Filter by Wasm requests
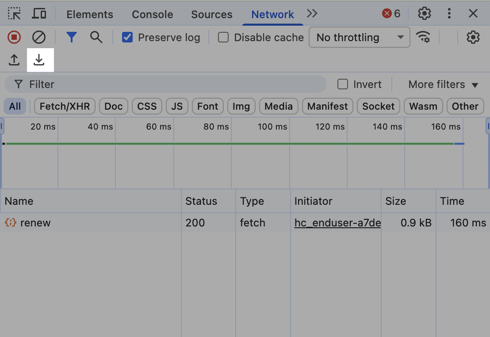Screen dimensions: 490x337 [423, 106]
